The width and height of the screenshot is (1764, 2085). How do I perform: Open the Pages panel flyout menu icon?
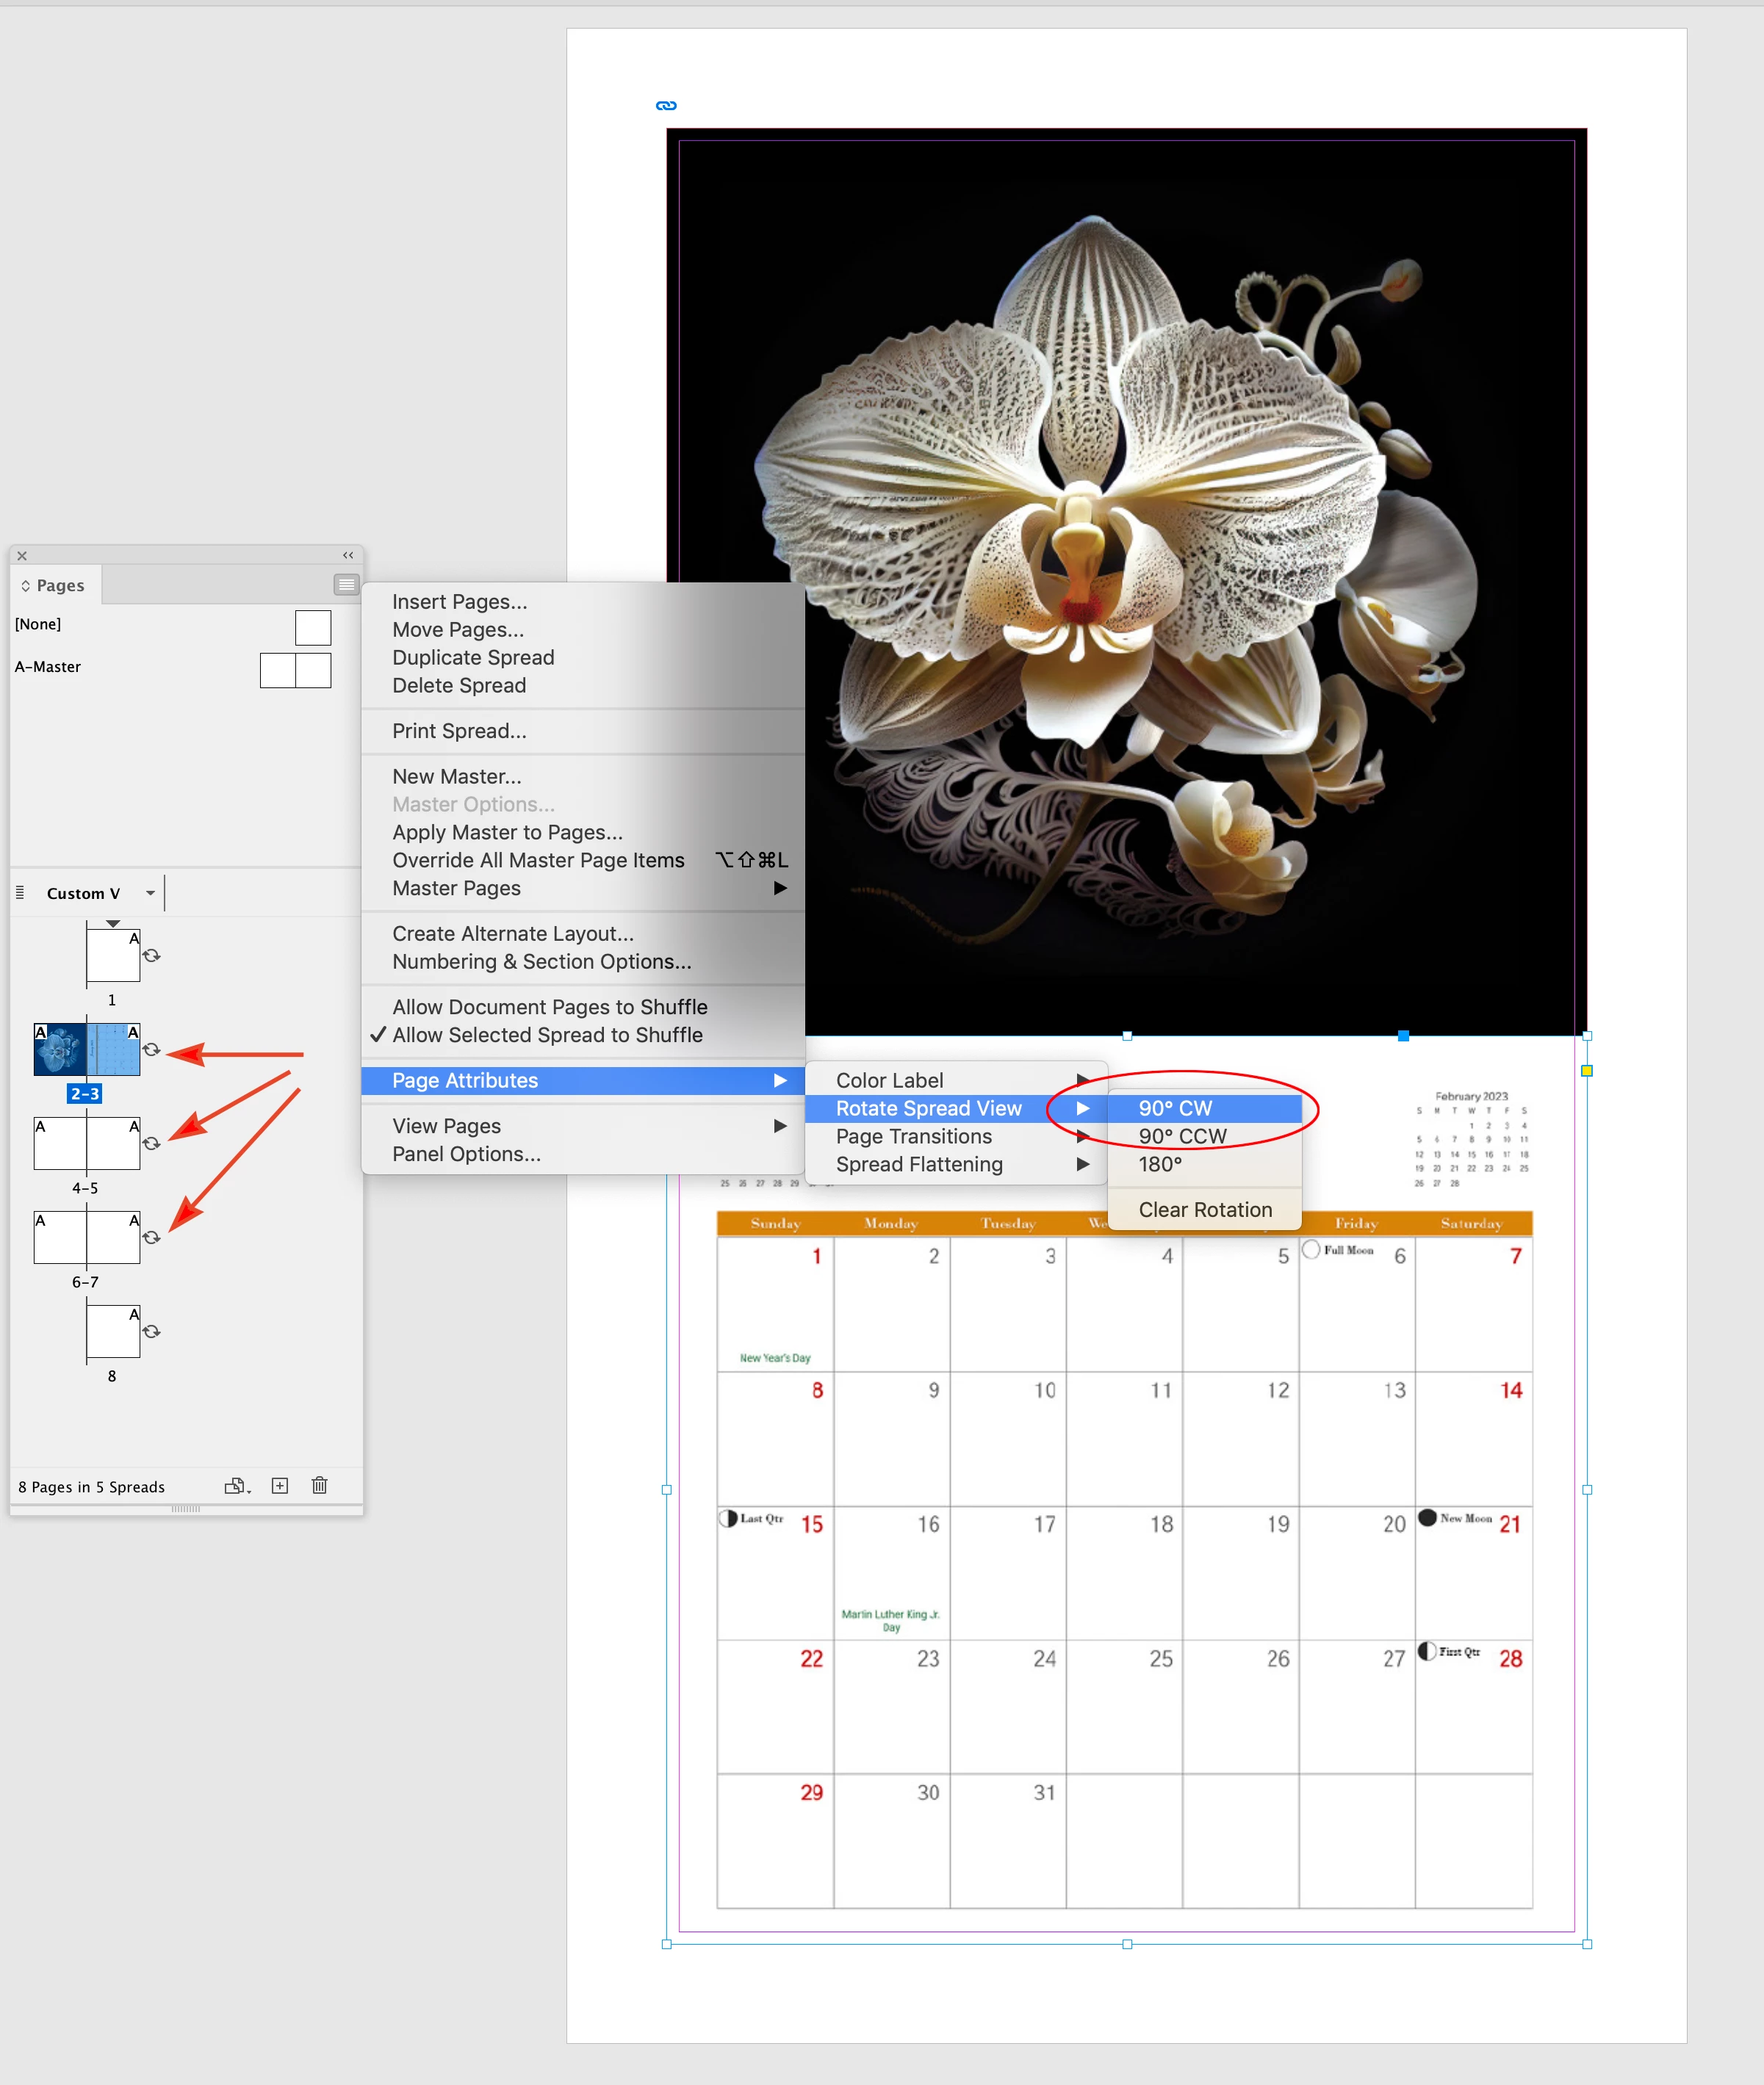(346, 585)
